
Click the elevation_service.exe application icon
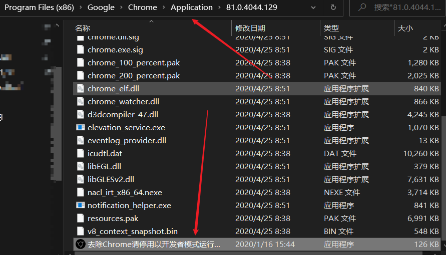pyautogui.click(x=80, y=127)
